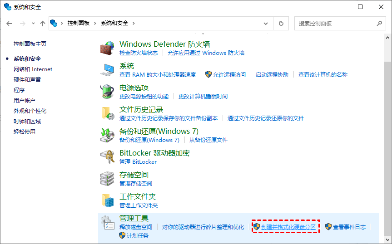Open 硬件和声音 category in sidebar

pyautogui.click(x=27, y=79)
